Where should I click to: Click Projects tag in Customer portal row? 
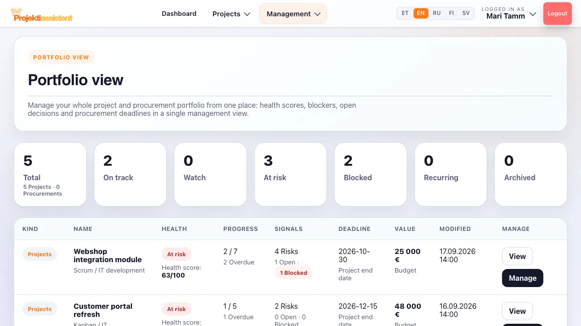click(39, 309)
